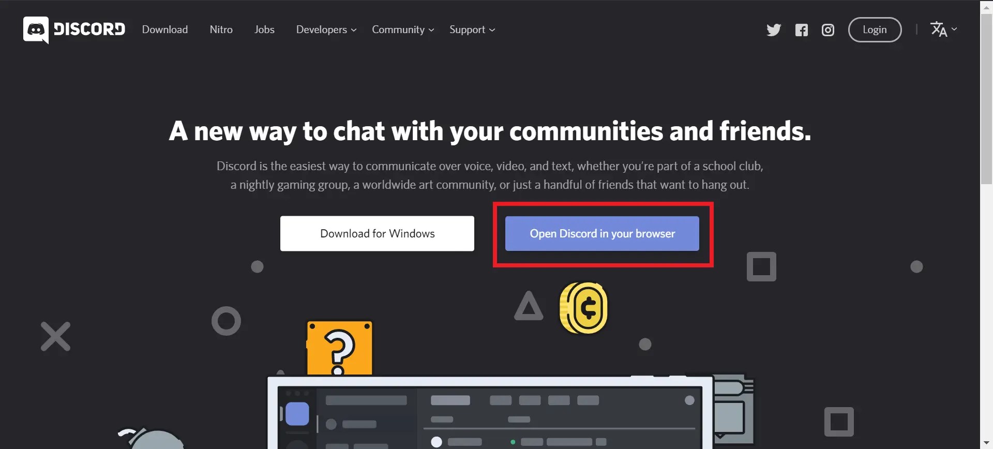Click Download for Windows button
Viewport: 993px width, 449px height.
click(377, 233)
